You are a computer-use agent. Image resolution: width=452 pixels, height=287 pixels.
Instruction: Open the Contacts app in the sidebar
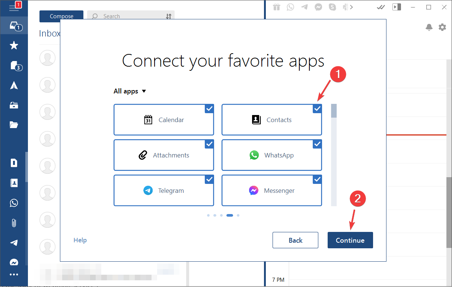[x=14, y=183]
